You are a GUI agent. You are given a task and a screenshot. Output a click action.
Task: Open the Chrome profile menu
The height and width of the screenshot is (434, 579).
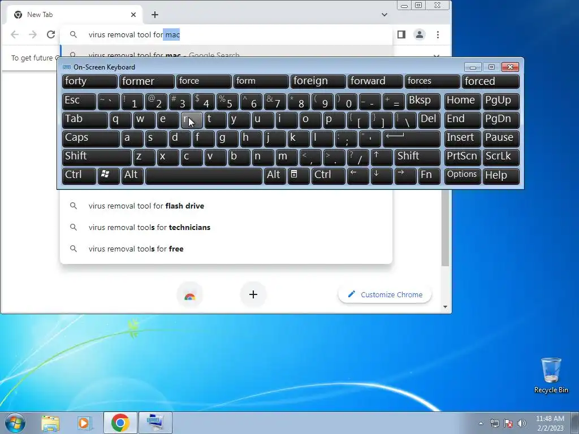(x=420, y=34)
